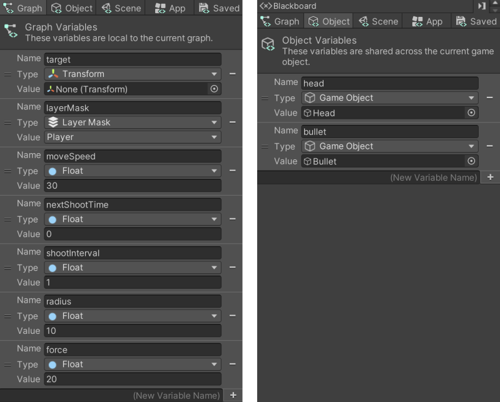Switch to Object tab in Blackboard panel
This screenshot has width=500, height=402.
[x=329, y=21]
